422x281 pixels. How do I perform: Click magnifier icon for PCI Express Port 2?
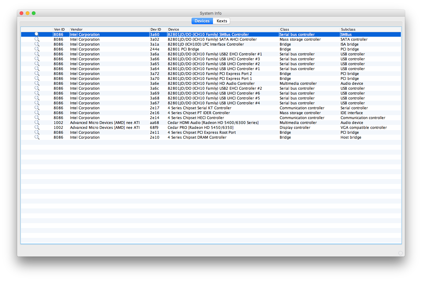[x=37, y=74]
